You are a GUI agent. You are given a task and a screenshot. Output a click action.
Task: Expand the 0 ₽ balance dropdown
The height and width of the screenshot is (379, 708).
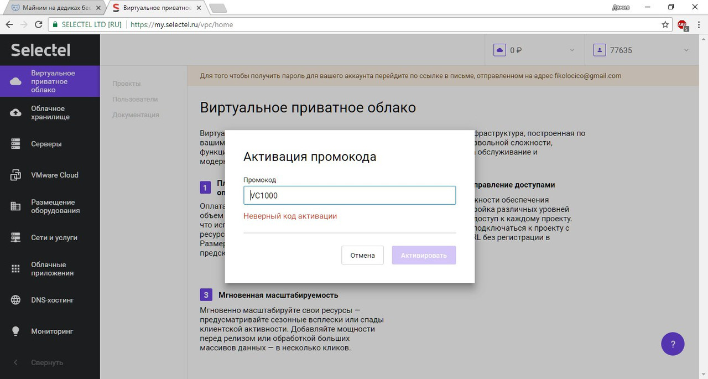point(572,50)
